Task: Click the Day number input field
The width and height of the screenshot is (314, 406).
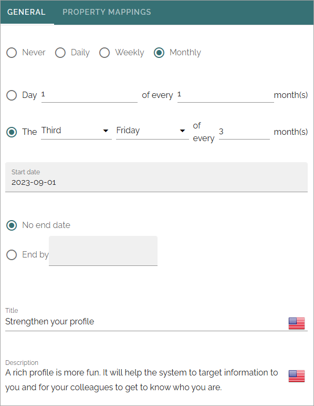Action: pyautogui.click(x=89, y=95)
